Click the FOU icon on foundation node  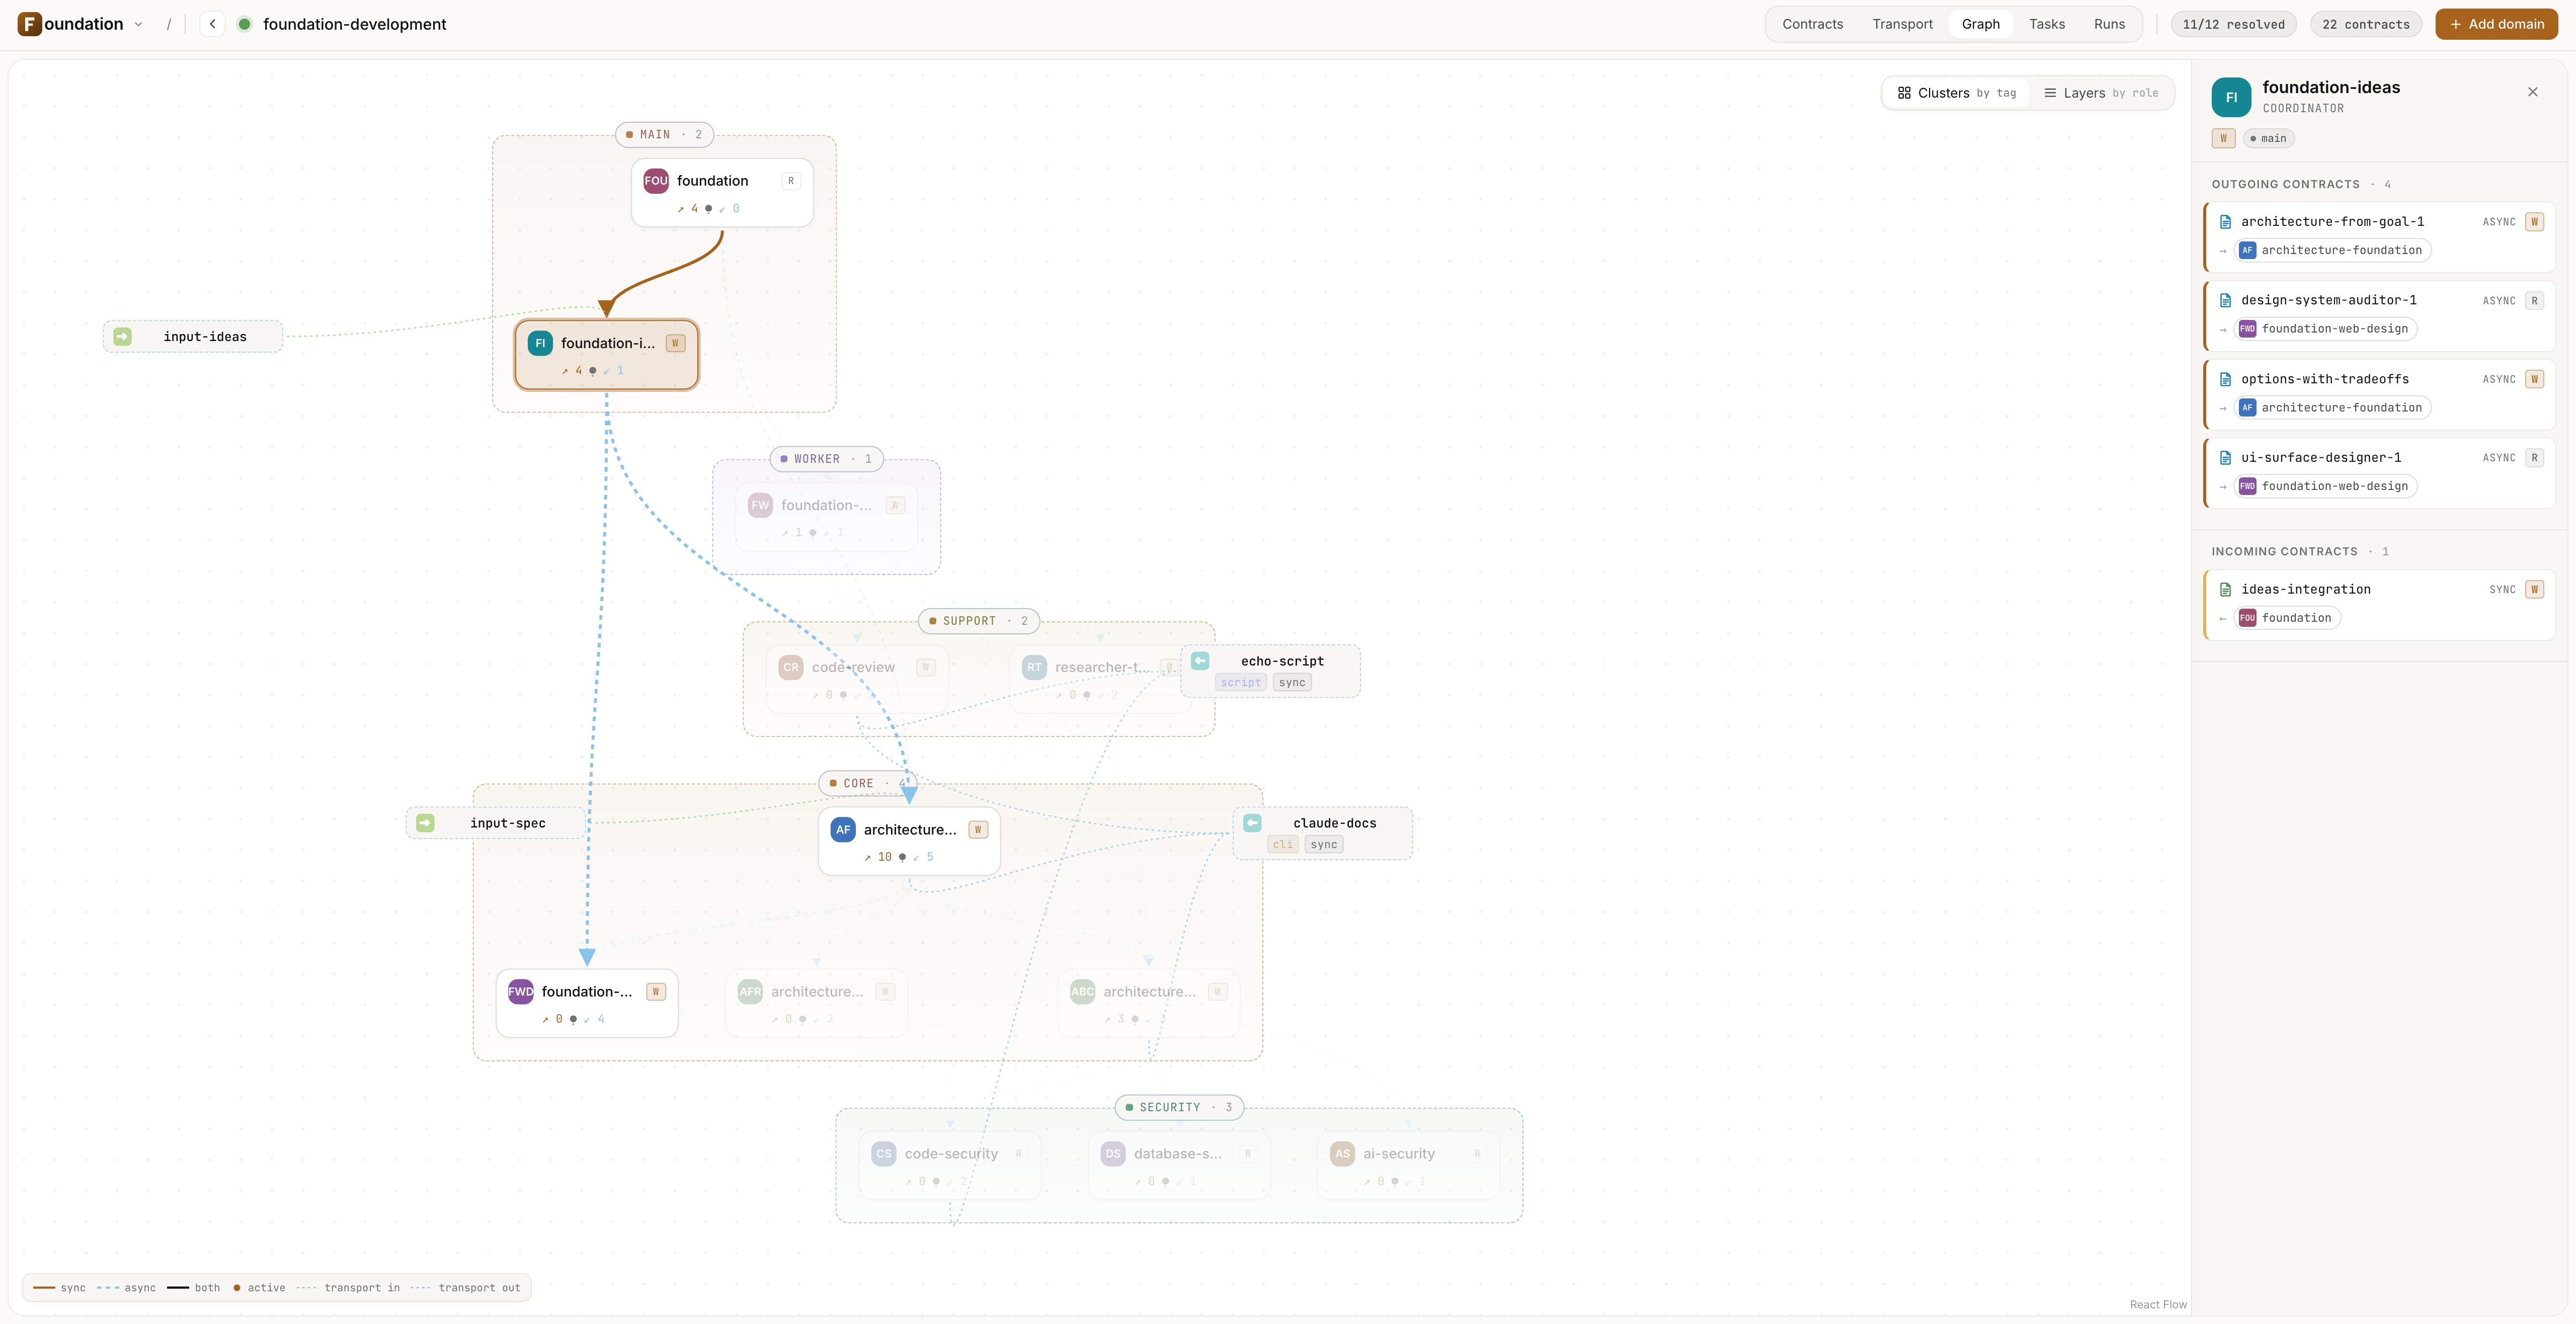pos(656,181)
